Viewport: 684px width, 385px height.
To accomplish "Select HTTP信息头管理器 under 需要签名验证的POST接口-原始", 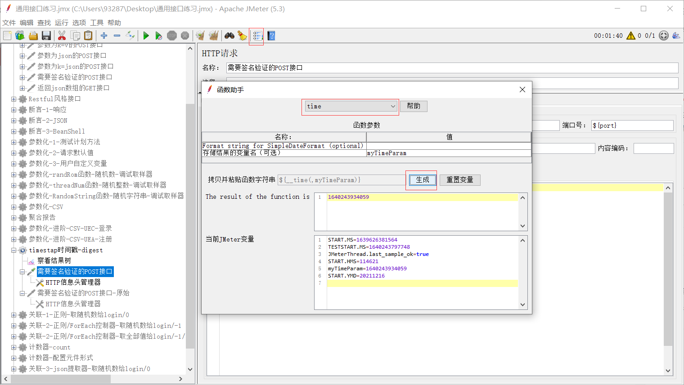I will 73,304.
